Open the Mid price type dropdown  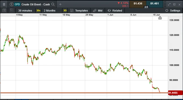tap(98, 11)
